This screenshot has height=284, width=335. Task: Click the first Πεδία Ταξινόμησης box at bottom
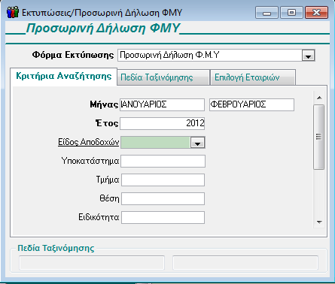tap(92, 263)
